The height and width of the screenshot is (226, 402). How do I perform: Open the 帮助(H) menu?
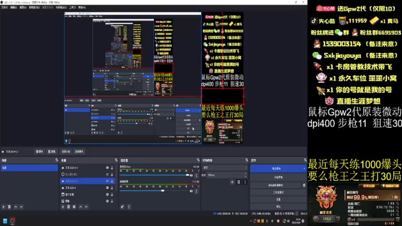tap(82, 8)
